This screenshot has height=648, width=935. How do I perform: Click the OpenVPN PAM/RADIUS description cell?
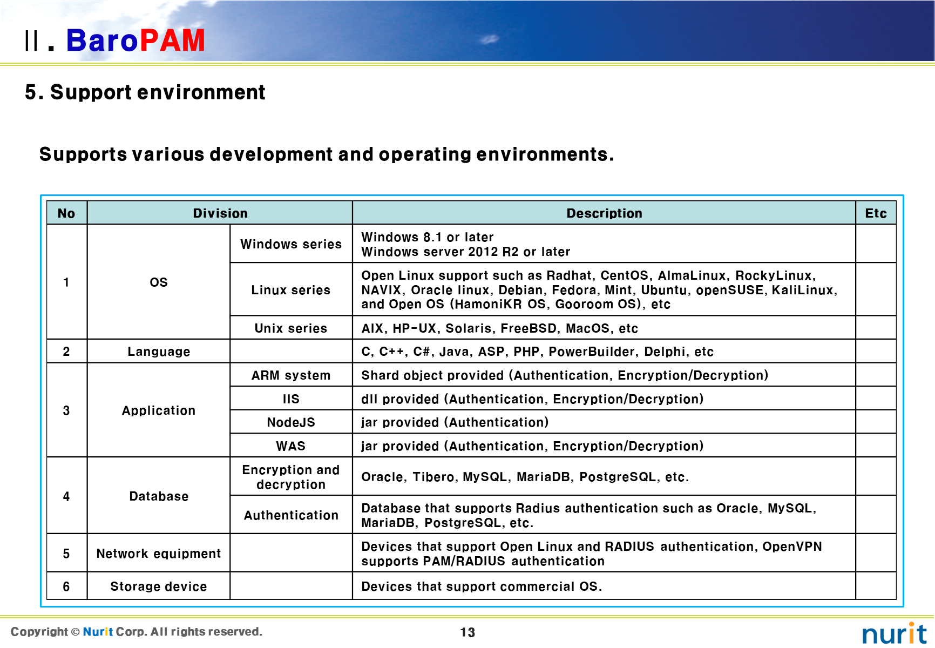point(604,553)
